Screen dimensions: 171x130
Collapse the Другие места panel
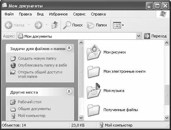[69, 91]
